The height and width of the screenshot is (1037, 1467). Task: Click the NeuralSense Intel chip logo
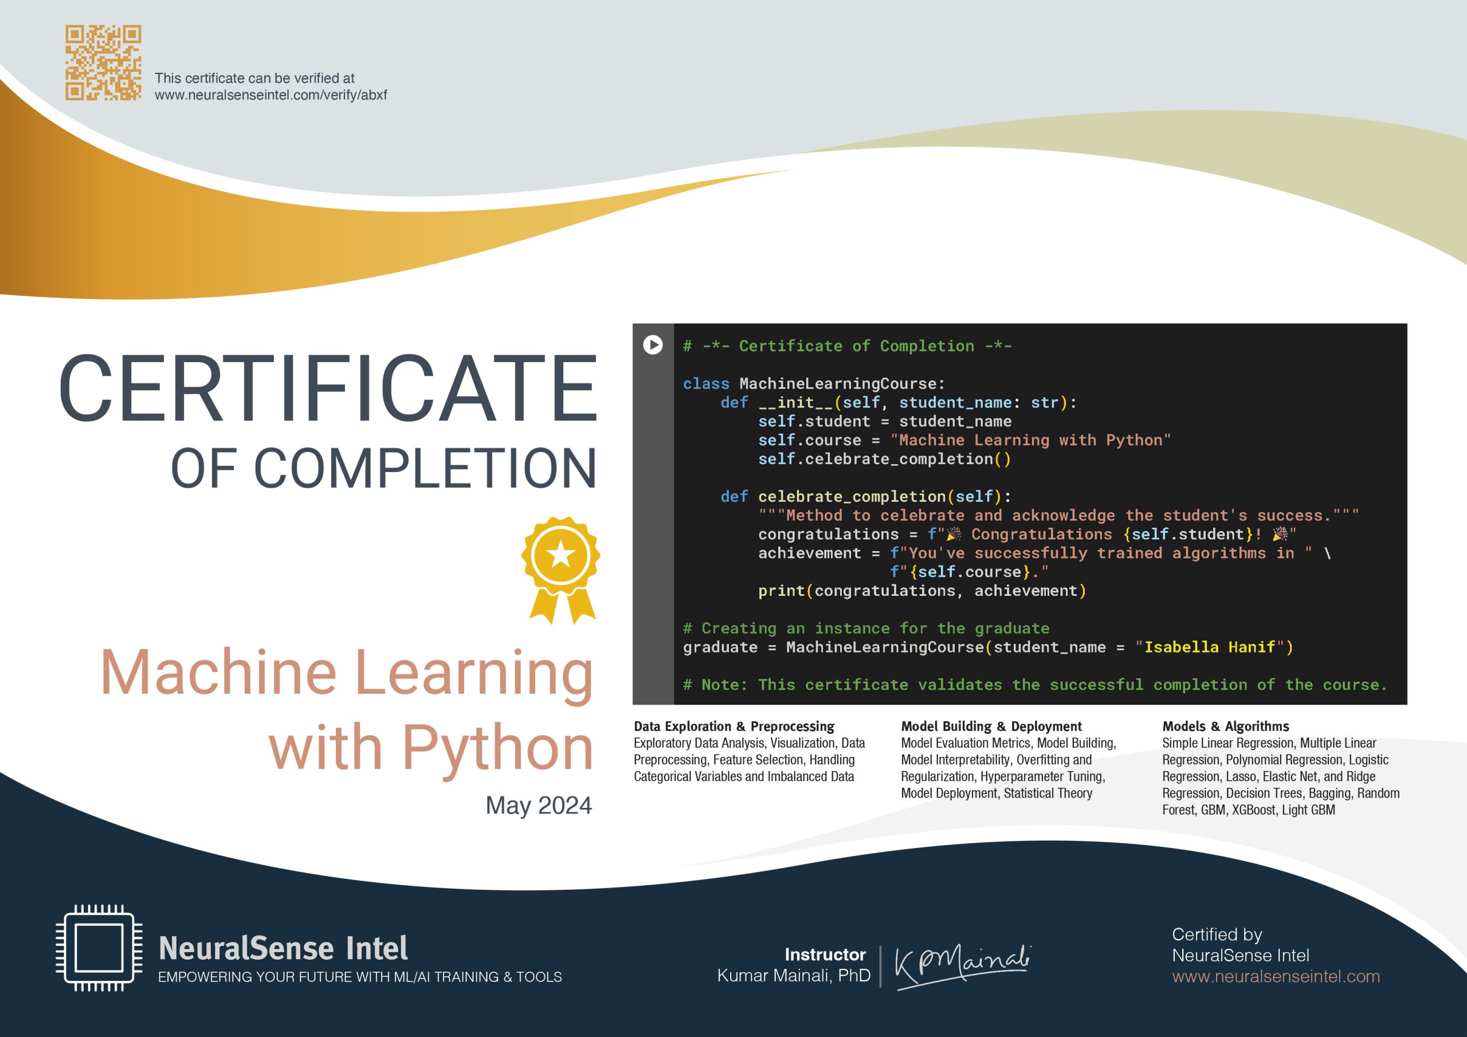[99, 948]
